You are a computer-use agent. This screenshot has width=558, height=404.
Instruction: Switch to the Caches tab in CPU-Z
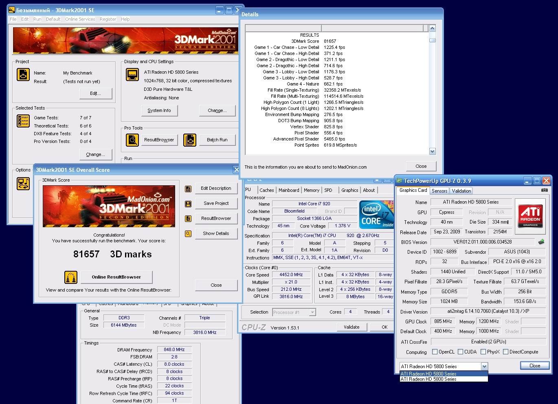[x=266, y=190]
